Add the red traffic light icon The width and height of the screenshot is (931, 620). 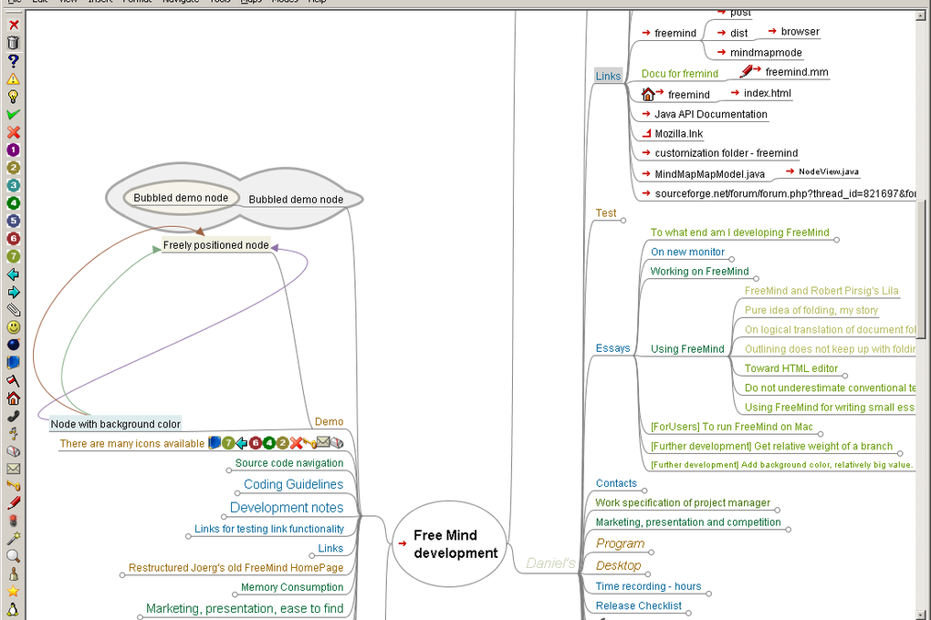click(x=13, y=521)
